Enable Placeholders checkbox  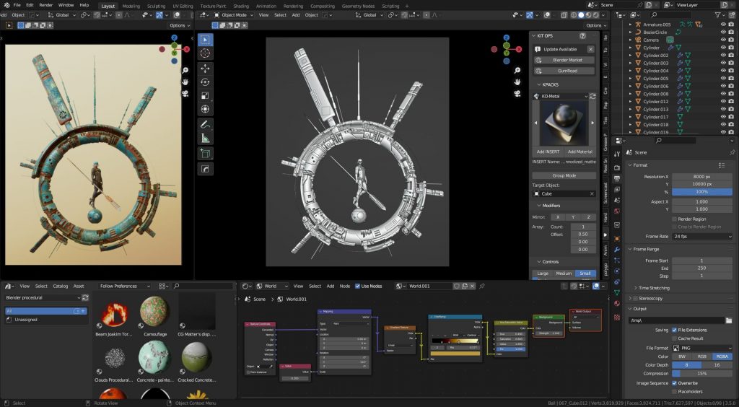675,391
